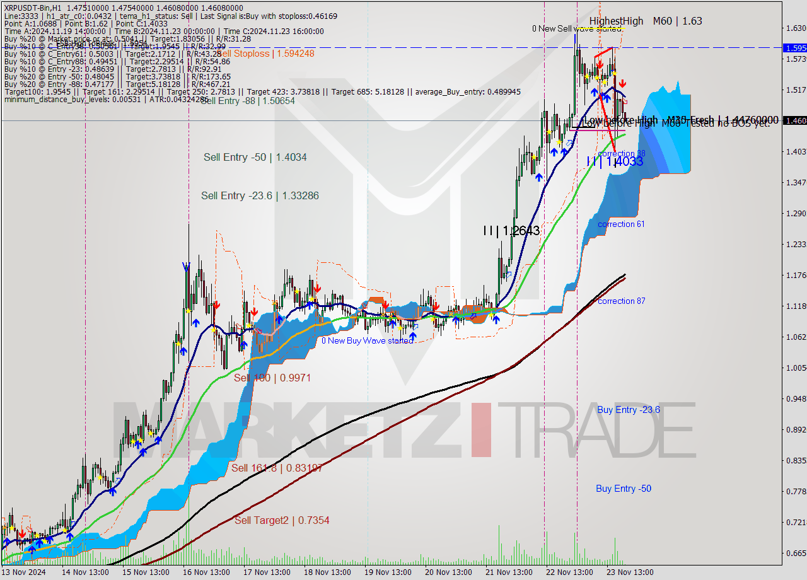Click the '23 Nov 13:00' time label

(x=630, y=572)
